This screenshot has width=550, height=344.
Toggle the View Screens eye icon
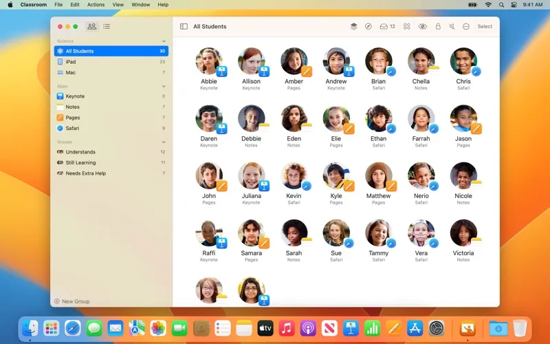[422, 26]
